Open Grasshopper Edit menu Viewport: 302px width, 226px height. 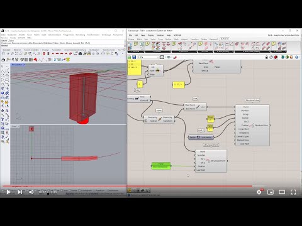click(137, 35)
